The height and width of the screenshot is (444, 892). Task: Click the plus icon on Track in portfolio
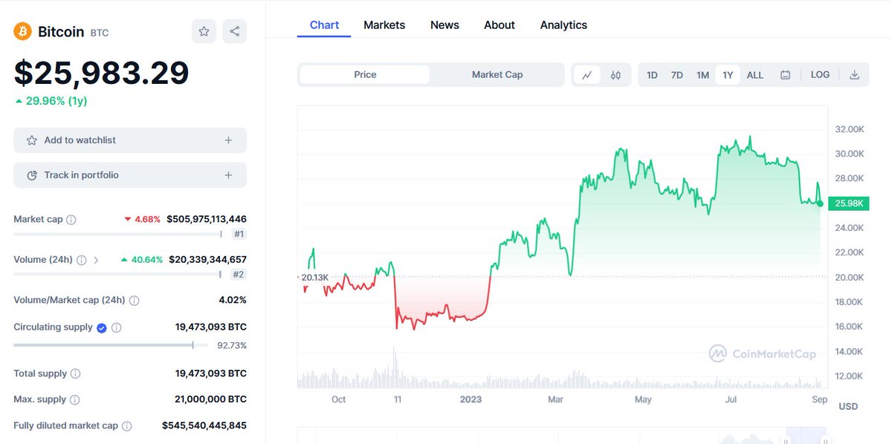click(x=228, y=175)
